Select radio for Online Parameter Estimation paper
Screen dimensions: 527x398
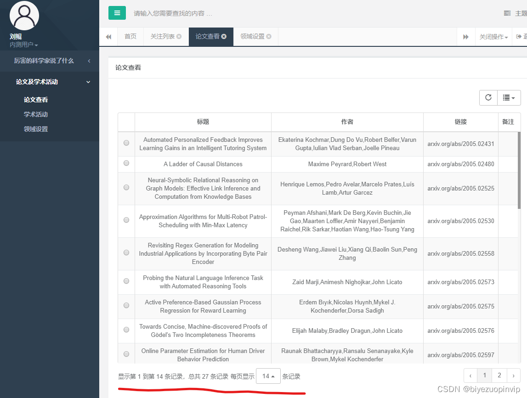[x=126, y=354]
